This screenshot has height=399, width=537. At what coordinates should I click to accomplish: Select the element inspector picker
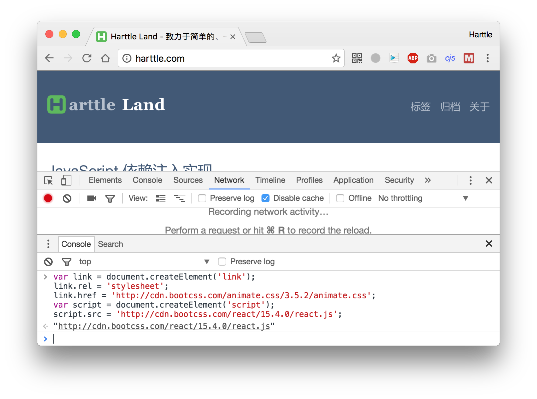48,180
